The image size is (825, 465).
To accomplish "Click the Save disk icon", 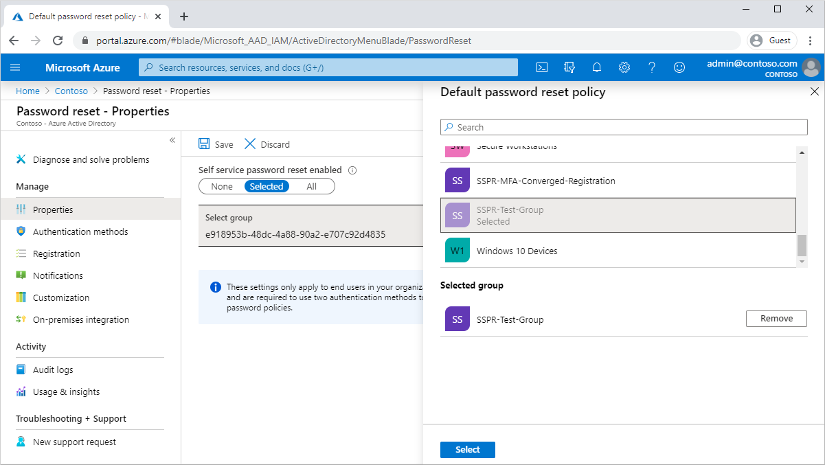I will [204, 144].
